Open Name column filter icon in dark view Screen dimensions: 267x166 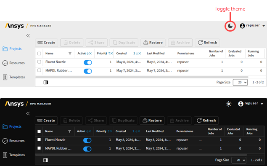point(69,131)
